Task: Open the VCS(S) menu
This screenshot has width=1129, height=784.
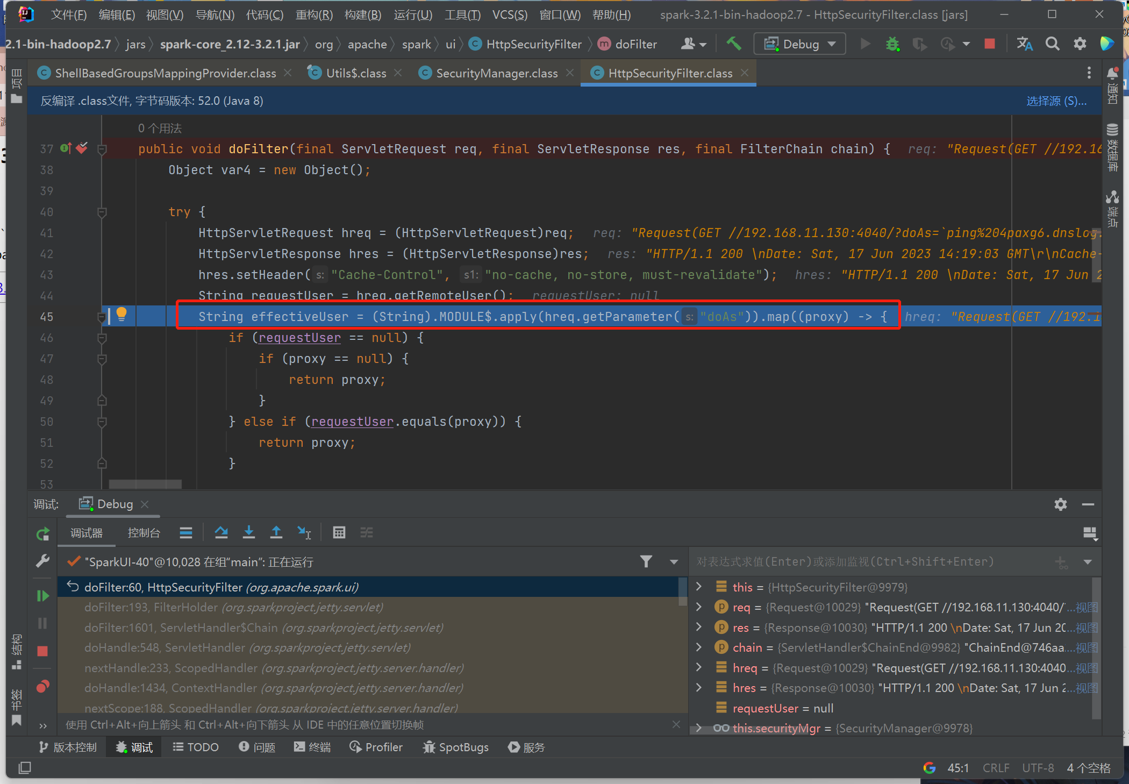Action: [509, 15]
